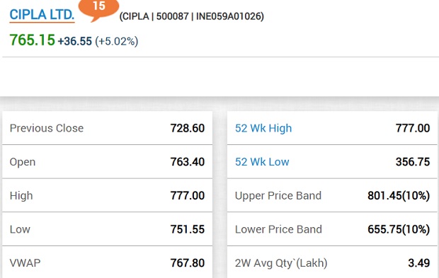Click the VWAP value 767.80
Image resolution: width=439 pixels, height=278 pixels.
point(188,263)
